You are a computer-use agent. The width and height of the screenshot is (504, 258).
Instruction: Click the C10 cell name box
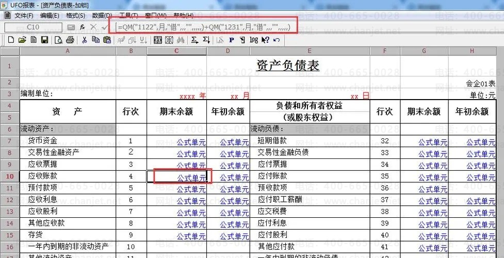click(x=34, y=27)
